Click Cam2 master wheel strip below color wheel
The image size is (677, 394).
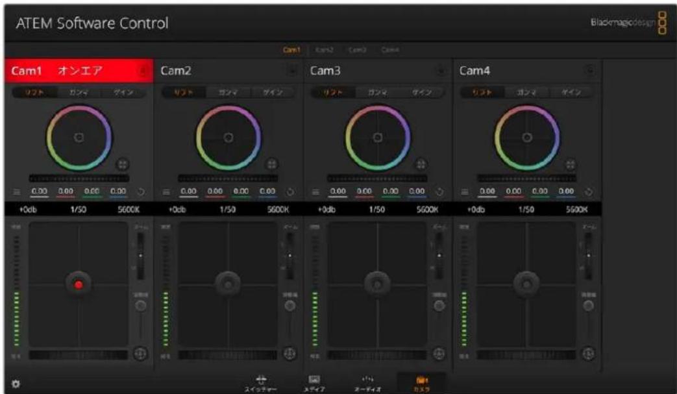(228, 179)
